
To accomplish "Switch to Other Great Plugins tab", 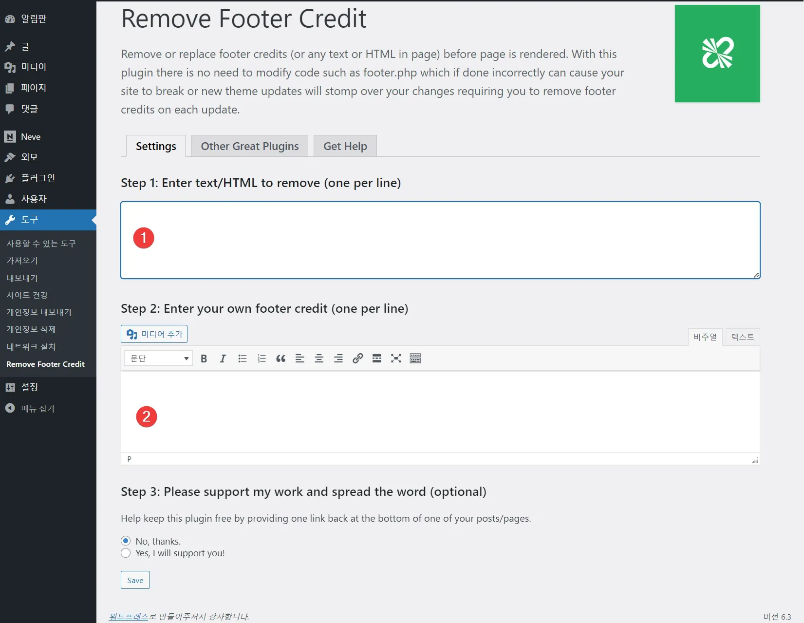I will 250,146.
